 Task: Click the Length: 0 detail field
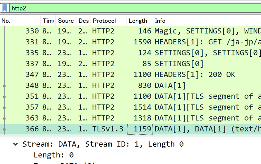(x=53, y=155)
